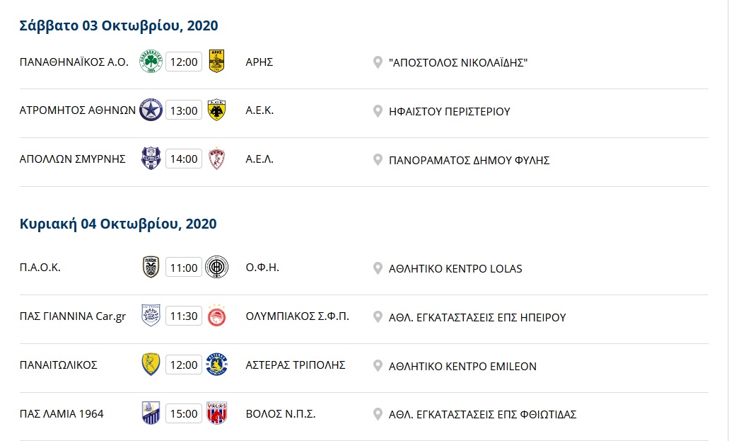Click the ΑΘΛΗΤΙΚΟ ΚΕΝΤΡΟ EMILEON venue text
The width and height of the screenshot is (729, 441).
[x=462, y=367]
